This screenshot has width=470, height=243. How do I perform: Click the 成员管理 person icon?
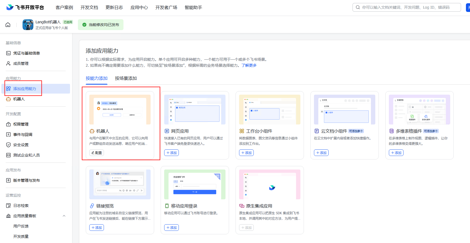pyautogui.click(x=8, y=63)
